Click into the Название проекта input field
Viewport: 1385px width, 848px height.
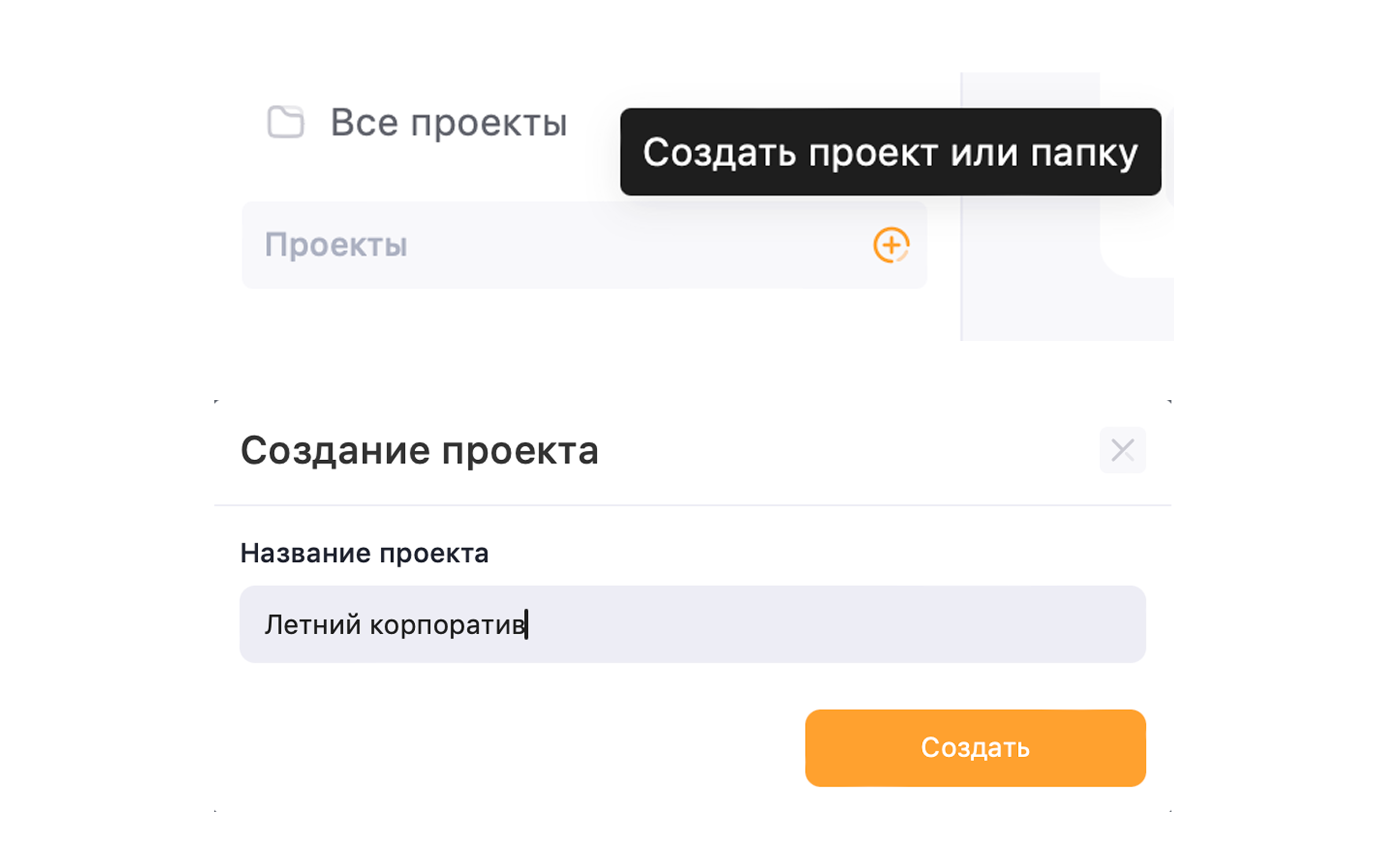click(x=693, y=624)
